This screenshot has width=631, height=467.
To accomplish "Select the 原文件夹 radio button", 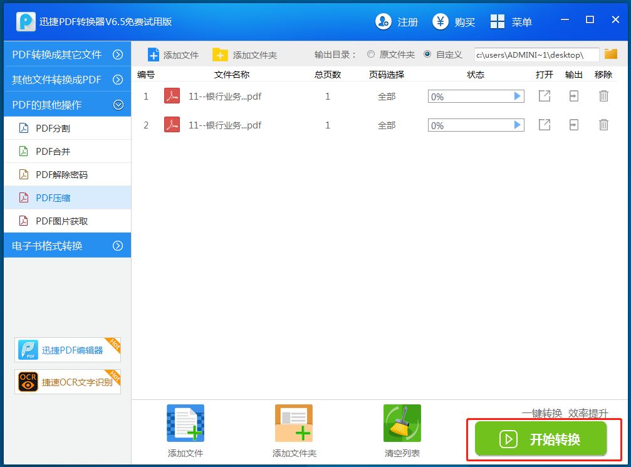I will [371, 55].
